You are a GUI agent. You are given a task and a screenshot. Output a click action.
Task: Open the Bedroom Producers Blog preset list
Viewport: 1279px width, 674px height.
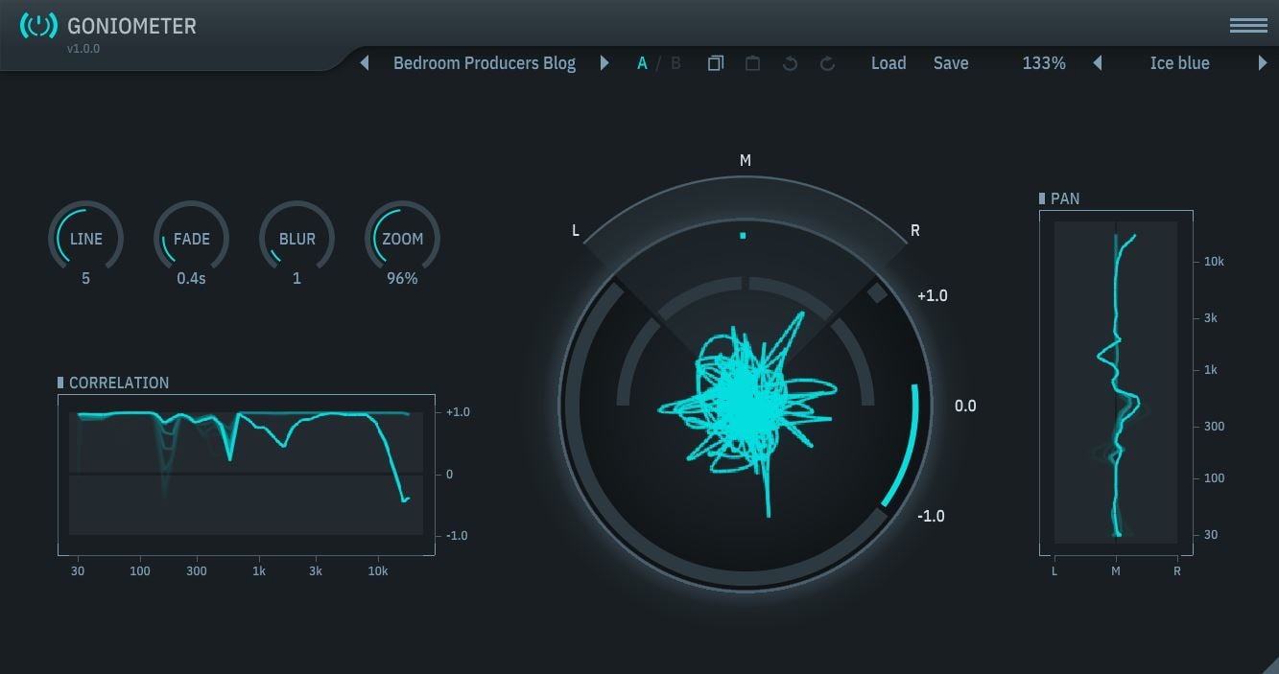[x=485, y=63]
